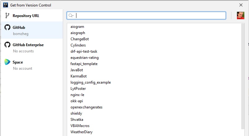
Task: Click the GitHub Enterprise octocat icon
Action: pyautogui.click(x=7, y=45)
